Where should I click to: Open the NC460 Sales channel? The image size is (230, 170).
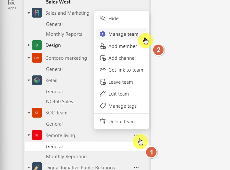point(59,102)
